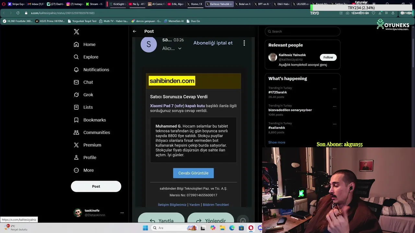Click Cevabı Görüntüle button

tap(193, 173)
